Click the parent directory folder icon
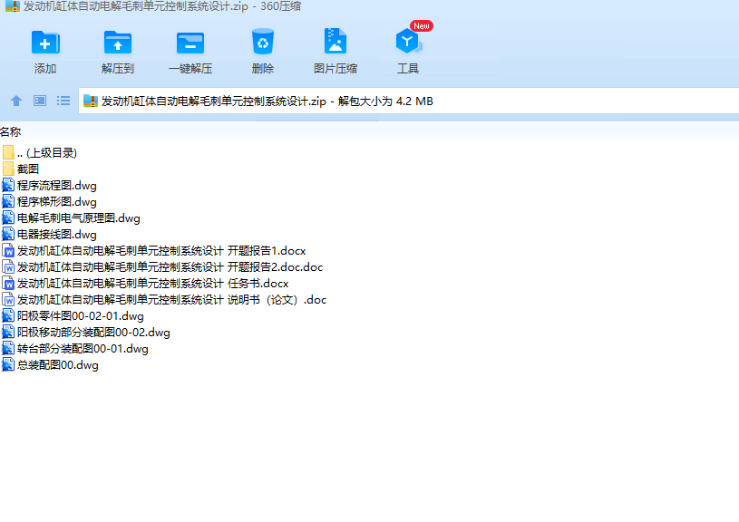 (x=8, y=152)
